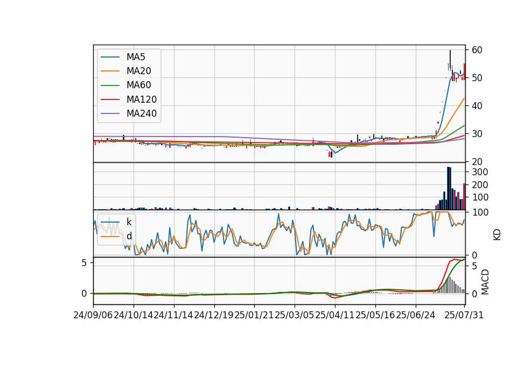This screenshot has width=517, height=371.
Task: Click the 200 tick on the volume axis
Action: click(480, 185)
